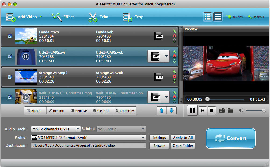Click the Merge button

click(35, 110)
